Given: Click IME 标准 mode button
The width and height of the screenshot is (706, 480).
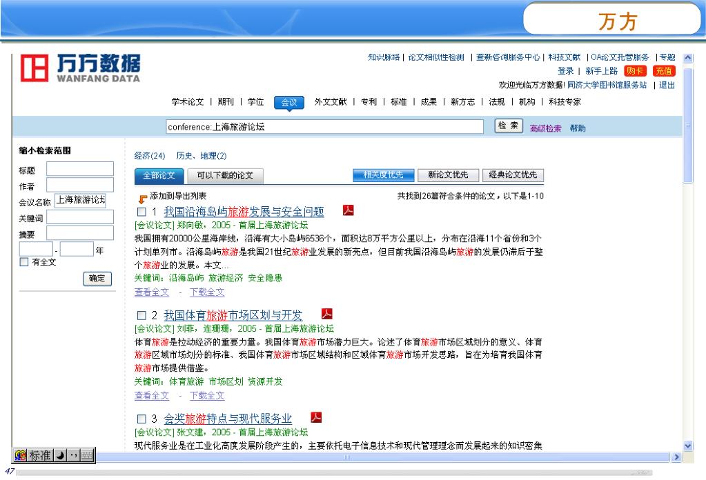Looking at the screenshot, I should pyautogui.click(x=40, y=455).
